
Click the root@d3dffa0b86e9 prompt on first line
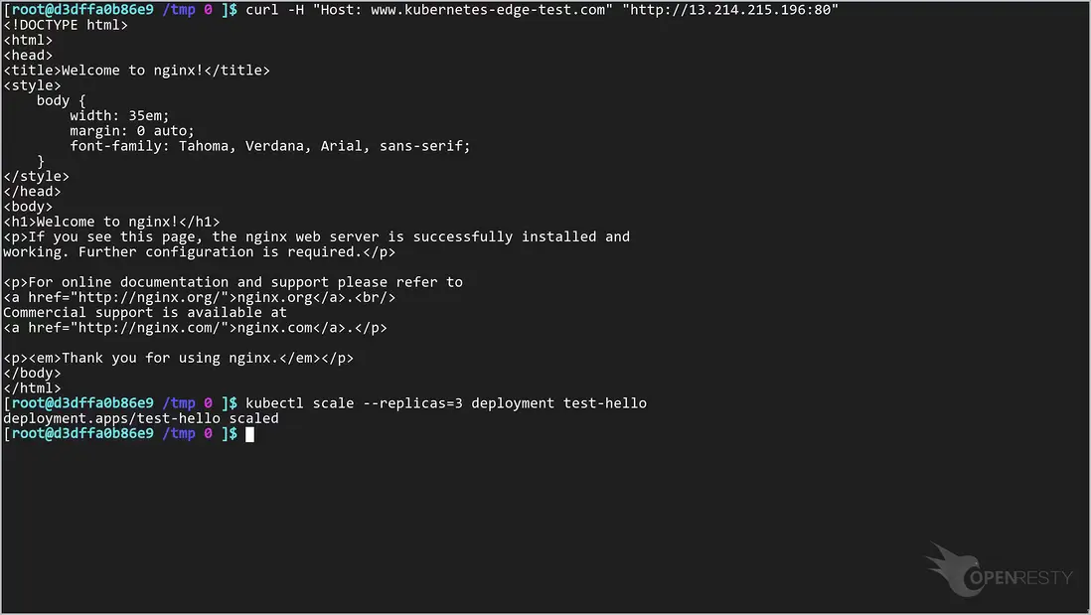[x=82, y=9]
